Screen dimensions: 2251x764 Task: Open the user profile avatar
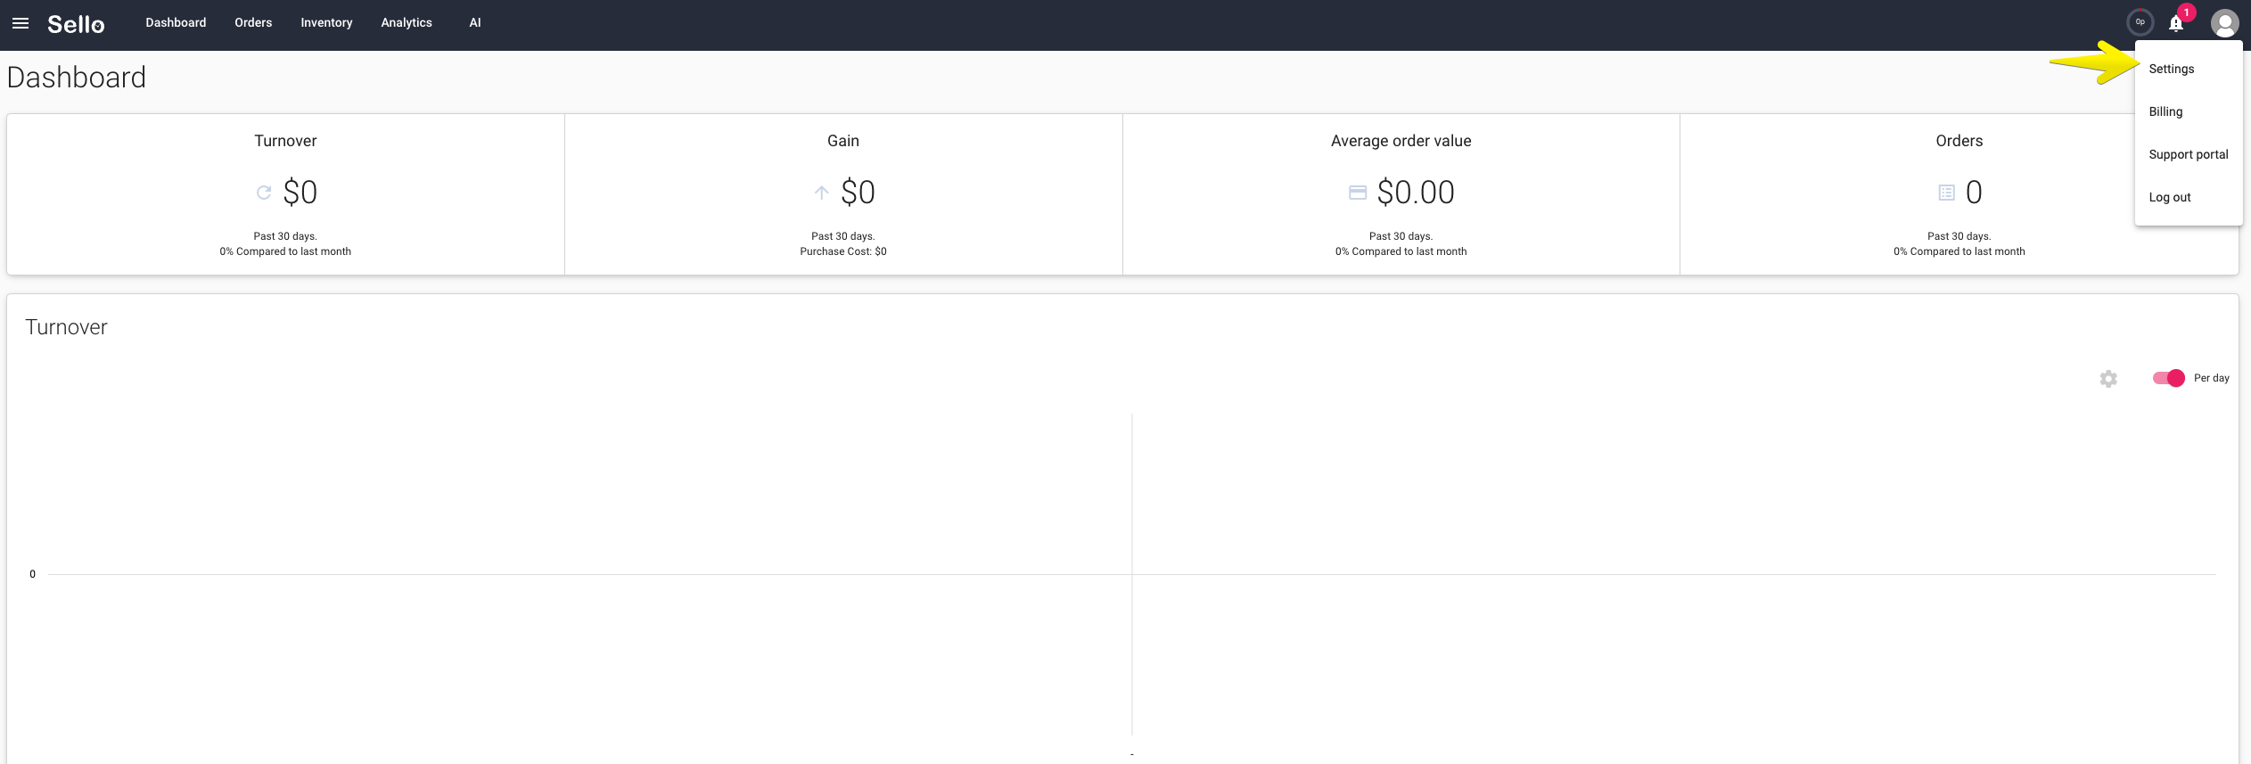click(x=2224, y=23)
